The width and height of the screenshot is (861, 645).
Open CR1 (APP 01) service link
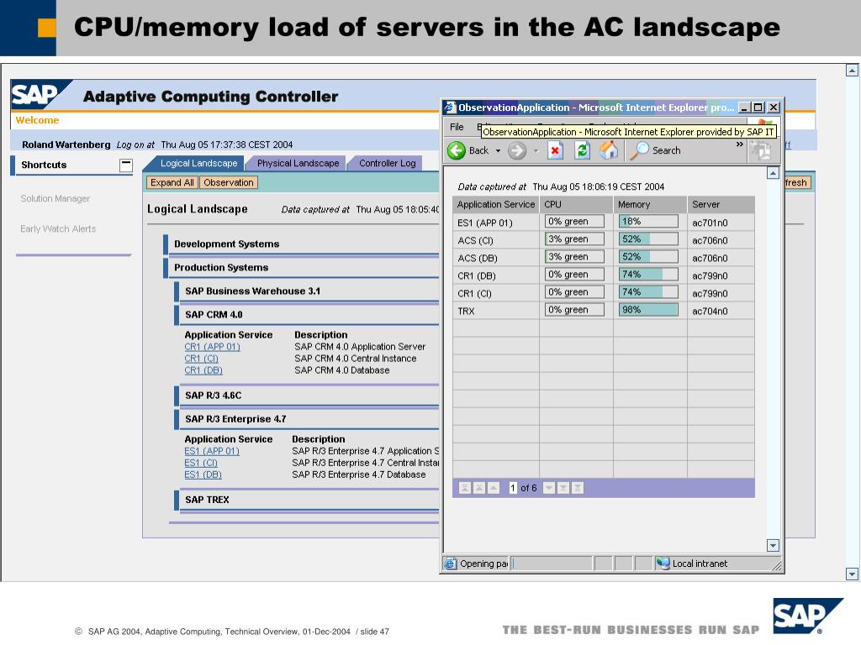pyautogui.click(x=212, y=347)
